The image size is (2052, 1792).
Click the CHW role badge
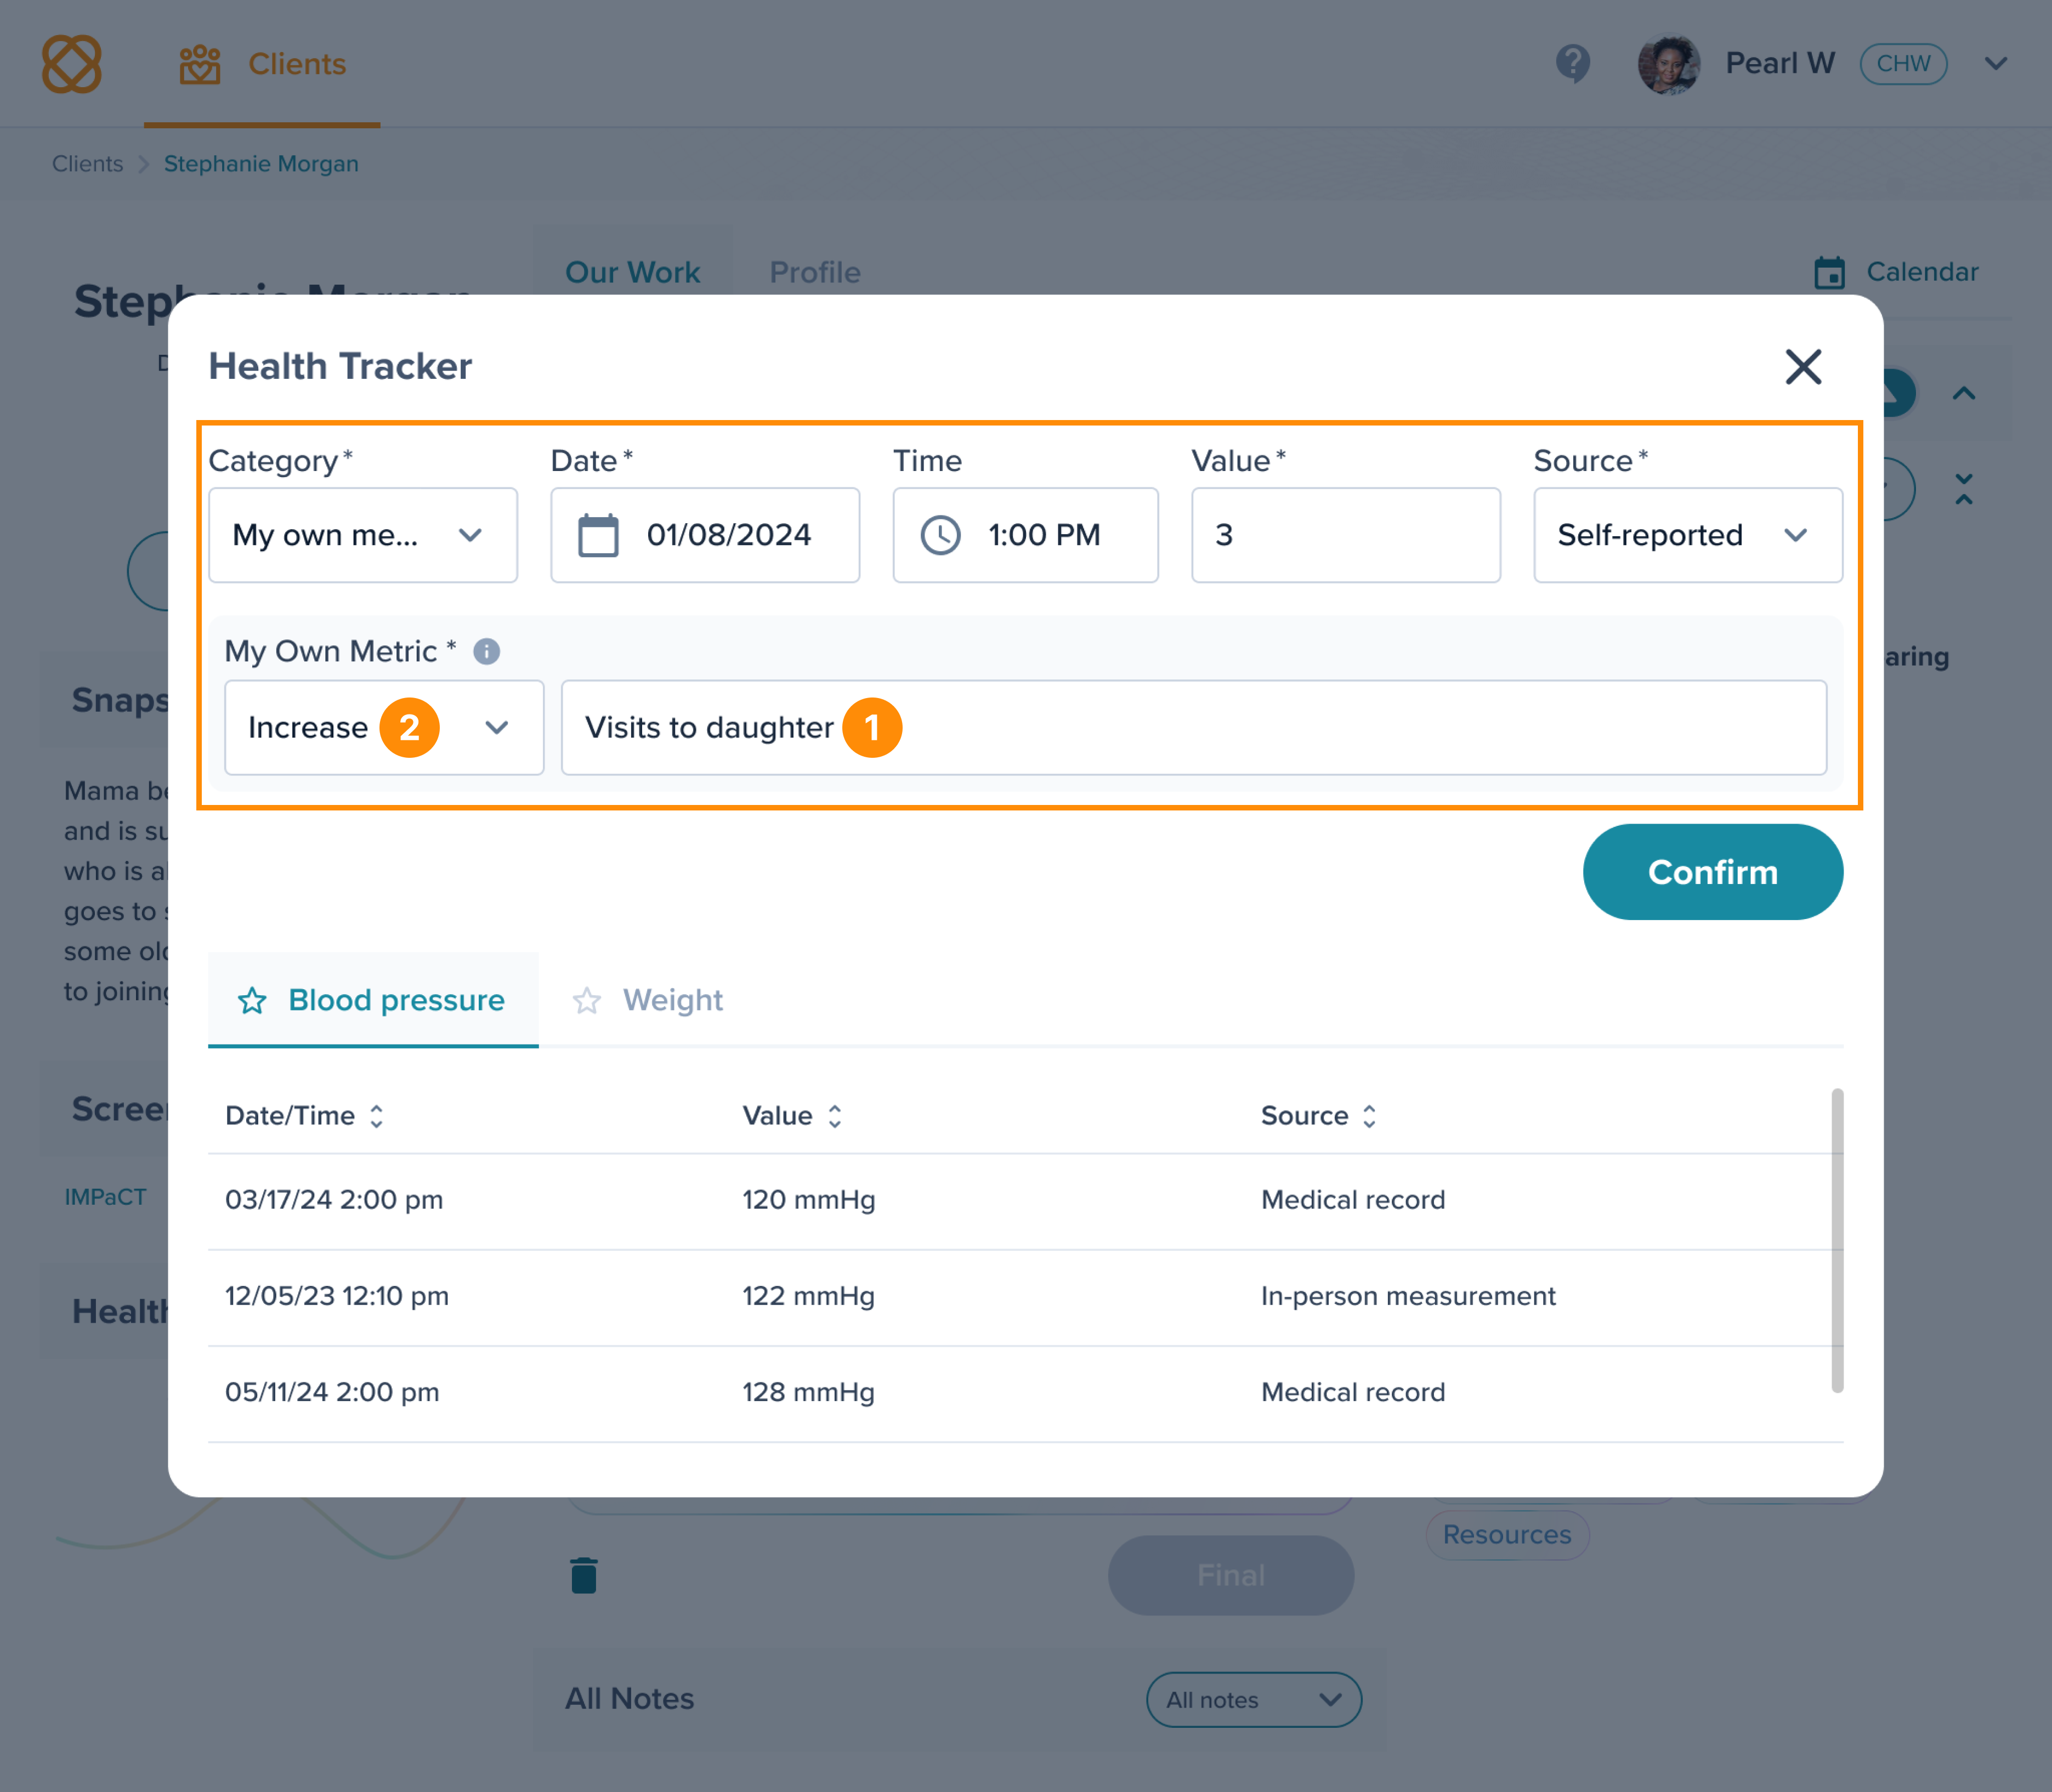(x=1903, y=64)
